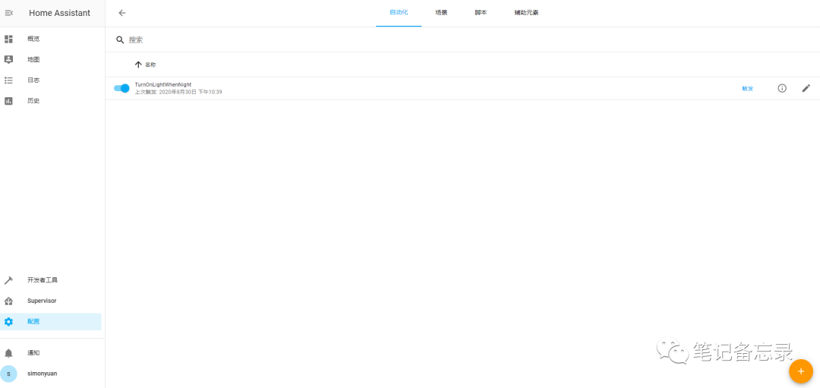Image resolution: width=820 pixels, height=388 pixels.
Task: Go back with the arrow icon
Action: pos(121,13)
